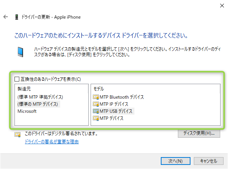Click the 製造元 column header
Screen dimensions: 228x169
click(x=24, y=89)
